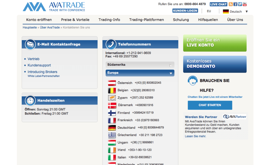Click Zypern number +(357) 252 62589
Image resolution: width=271 pixels, height=165 pixels.
point(142,98)
